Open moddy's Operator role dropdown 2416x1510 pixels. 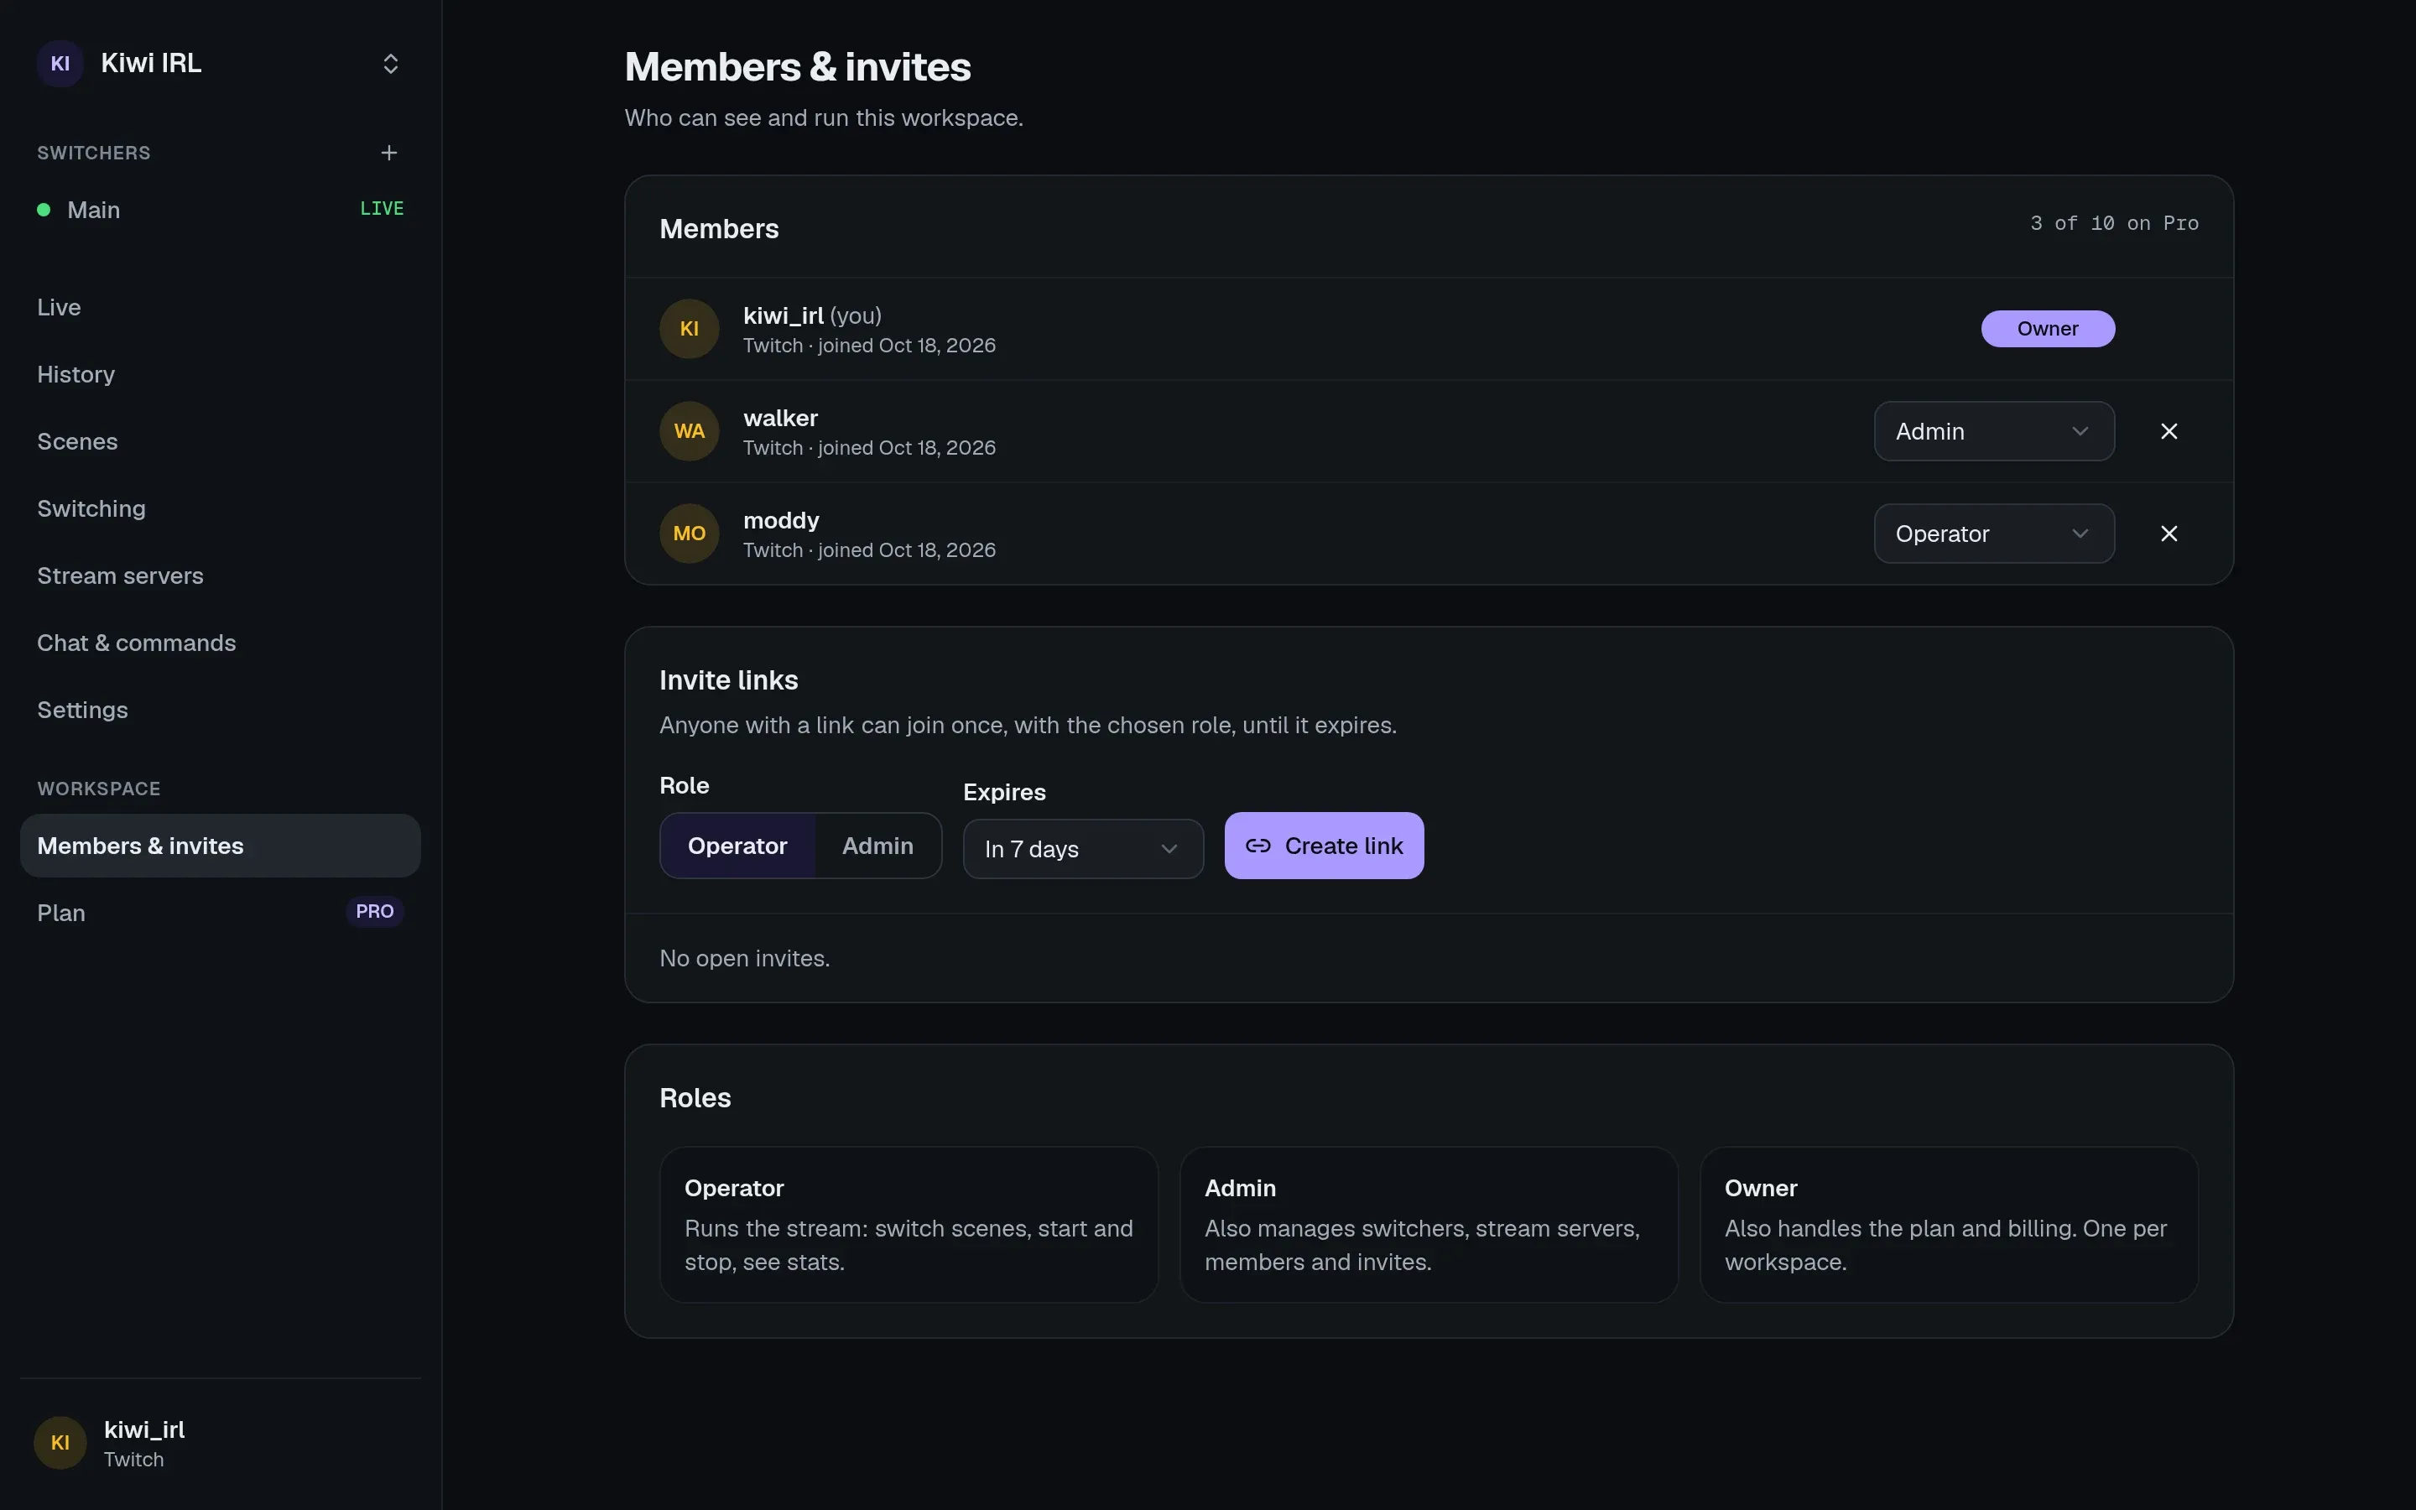[1994, 534]
